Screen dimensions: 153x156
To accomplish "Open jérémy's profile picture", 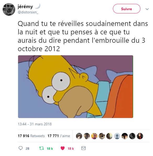I will pos(9,9).
